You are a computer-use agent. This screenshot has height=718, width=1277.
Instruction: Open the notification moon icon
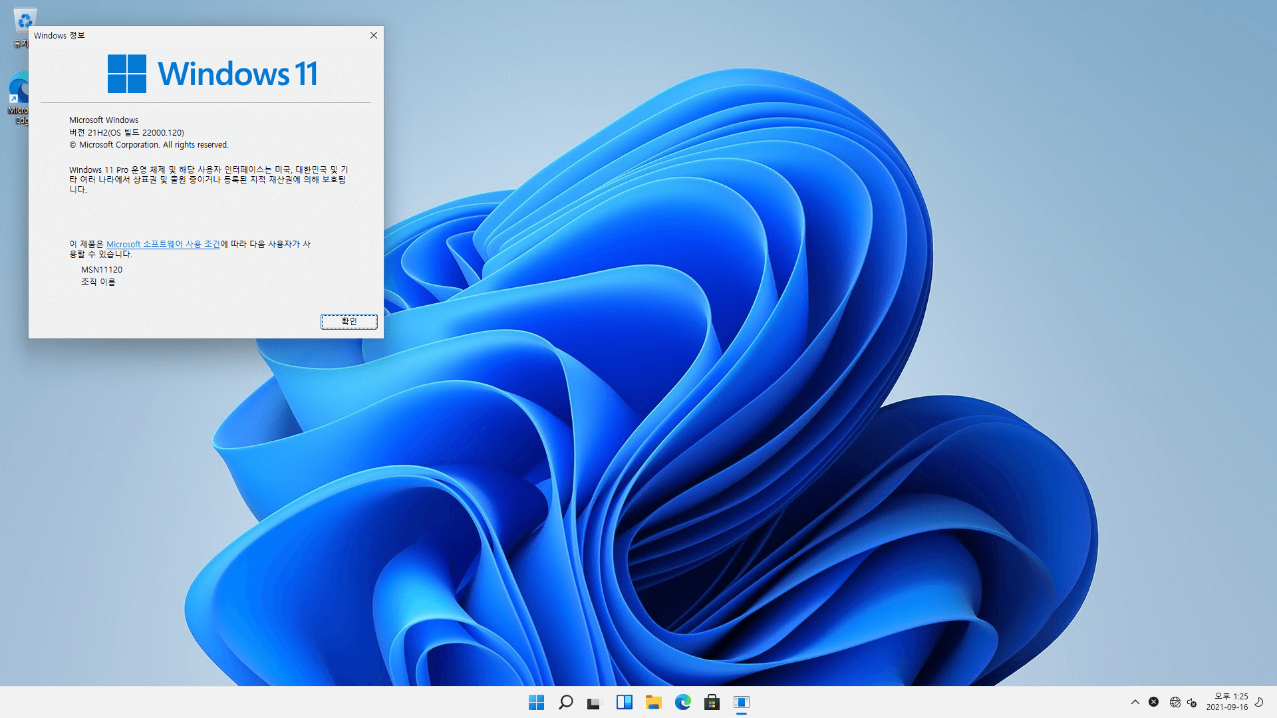(x=1259, y=702)
